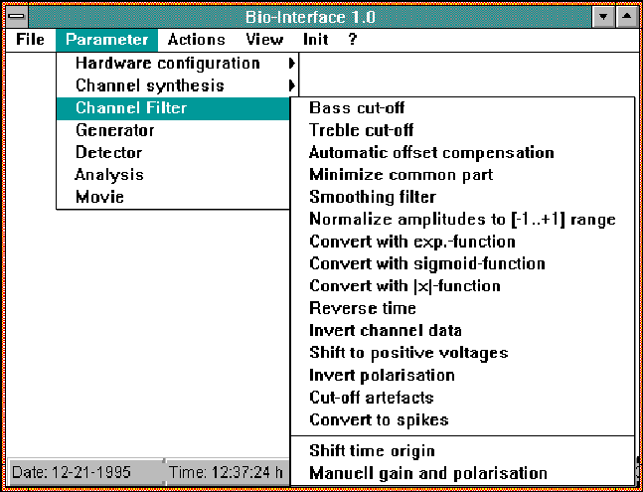The image size is (643, 492).
Task: Select Automatic offset compensation
Action: point(431,153)
